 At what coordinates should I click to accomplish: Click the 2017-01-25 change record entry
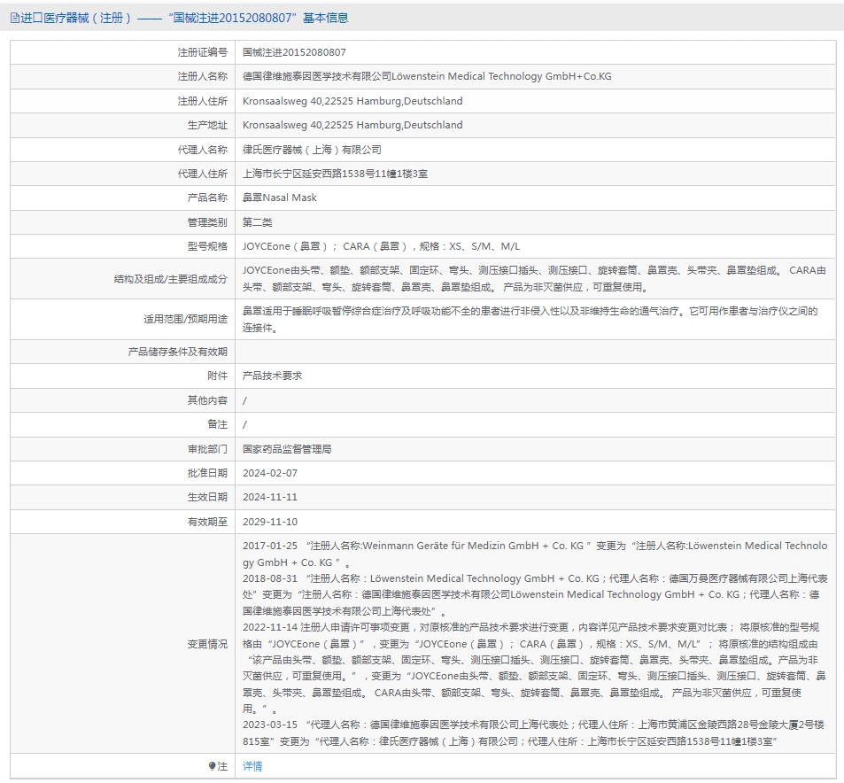pos(535,554)
